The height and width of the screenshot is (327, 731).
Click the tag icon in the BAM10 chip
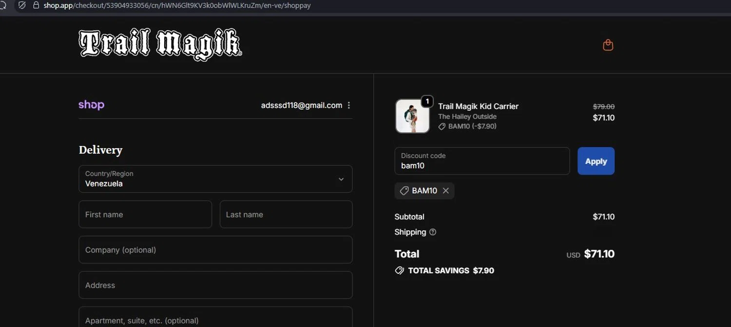(404, 191)
